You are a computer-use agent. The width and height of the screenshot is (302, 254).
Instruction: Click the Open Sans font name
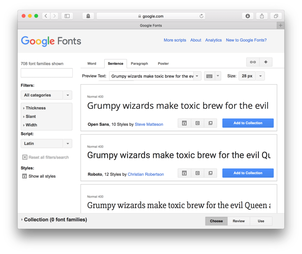(x=98, y=124)
